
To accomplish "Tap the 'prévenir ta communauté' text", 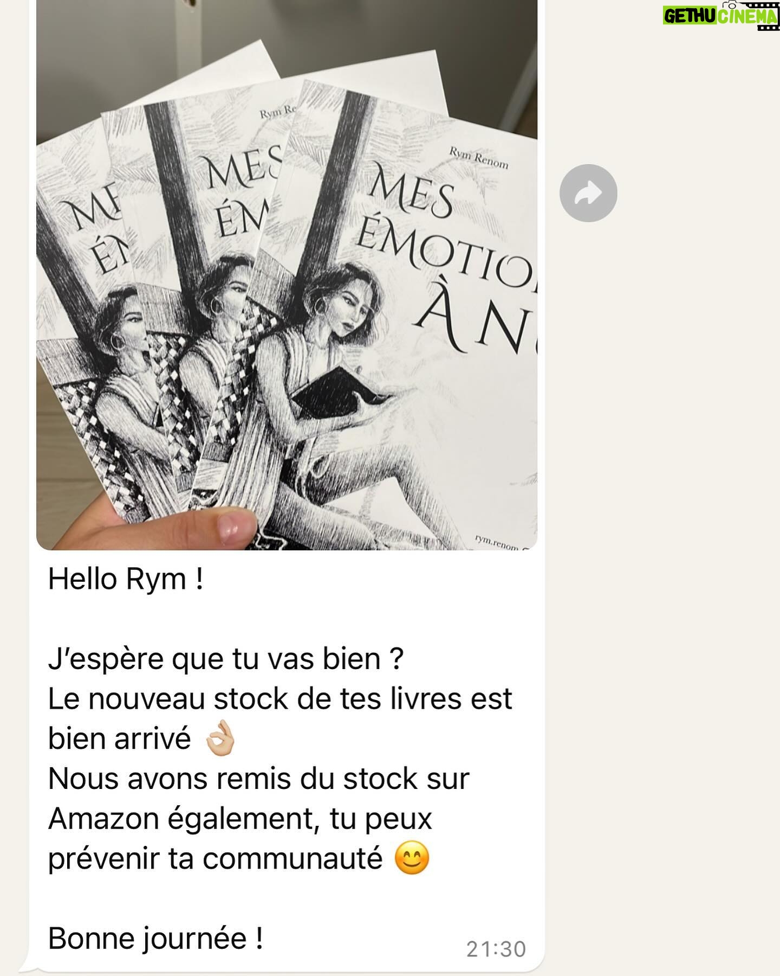I will (216, 858).
